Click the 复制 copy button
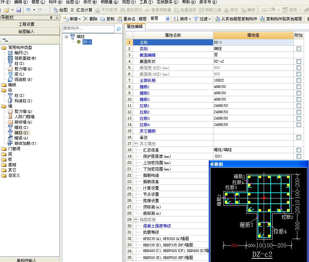Viewport: 309px width, 262px height. pos(107,19)
